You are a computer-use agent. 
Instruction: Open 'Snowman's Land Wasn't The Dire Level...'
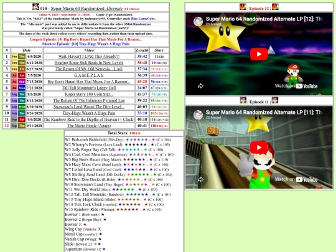coord(89,107)
